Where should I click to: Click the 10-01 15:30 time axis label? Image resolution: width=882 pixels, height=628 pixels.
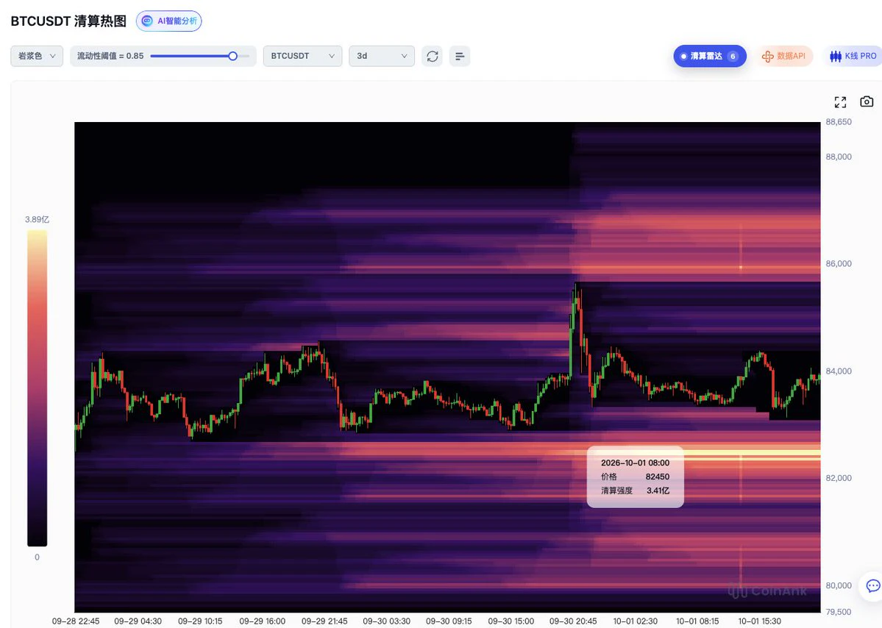(759, 621)
